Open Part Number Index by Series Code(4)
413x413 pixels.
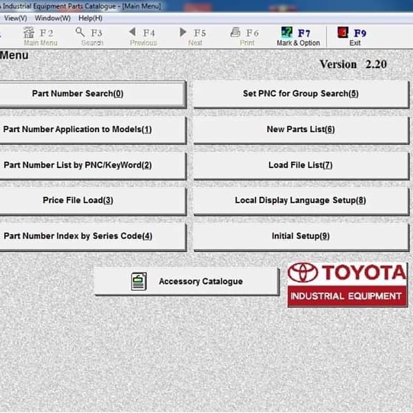coord(93,237)
